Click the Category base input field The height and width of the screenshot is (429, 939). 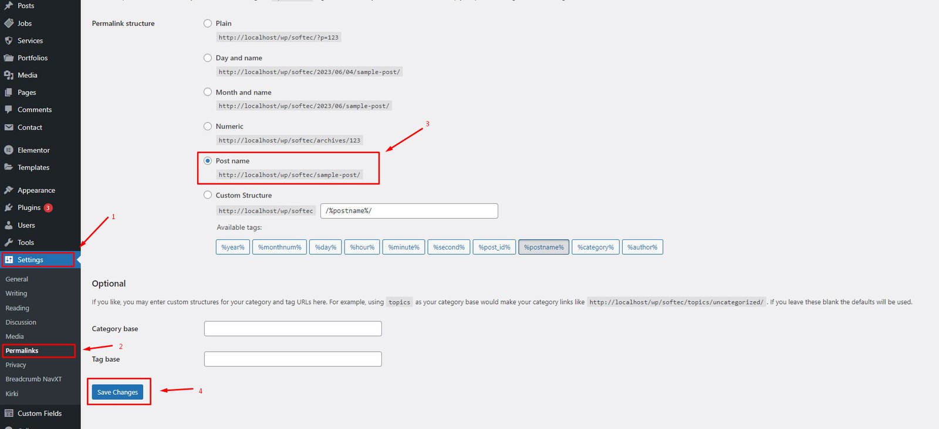pyautogui.click(x=293, y=329)
